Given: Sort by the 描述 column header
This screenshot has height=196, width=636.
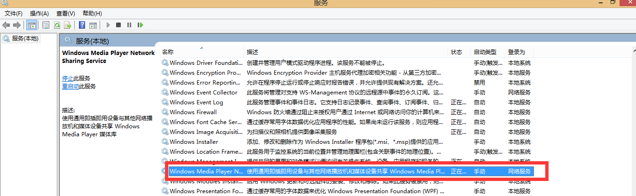Looking at the screenshot, I should (x=252, y=52).
